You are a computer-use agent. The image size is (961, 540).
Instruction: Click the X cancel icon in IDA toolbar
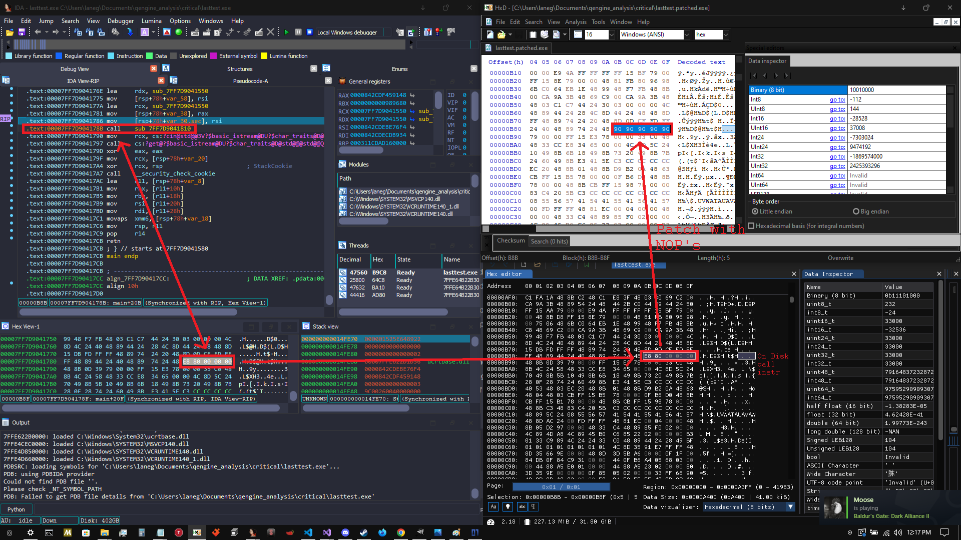pyautogui.click(x=271, y=32)
